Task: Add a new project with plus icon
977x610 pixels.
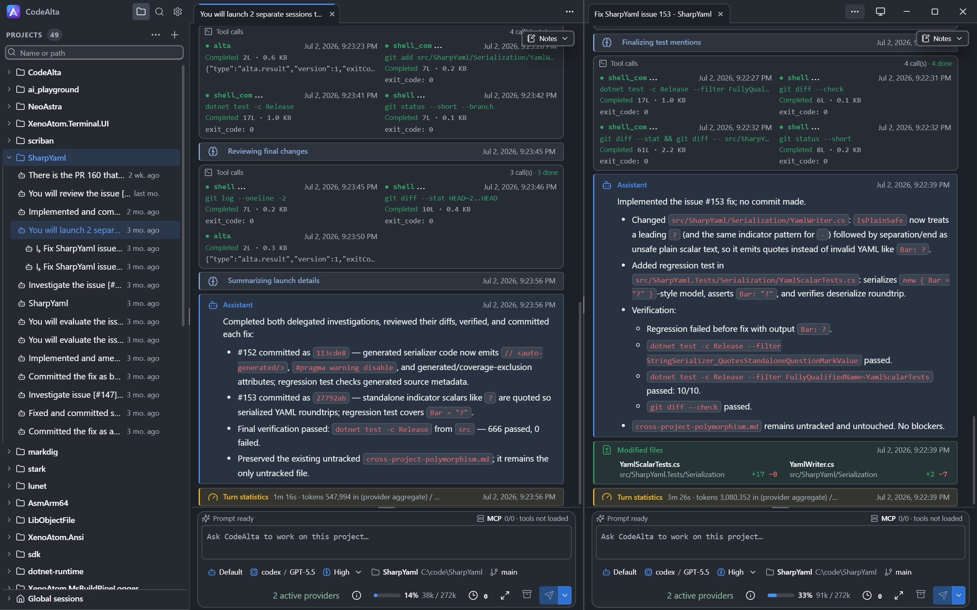Action: pyautogui.click(x=175, y=35)
